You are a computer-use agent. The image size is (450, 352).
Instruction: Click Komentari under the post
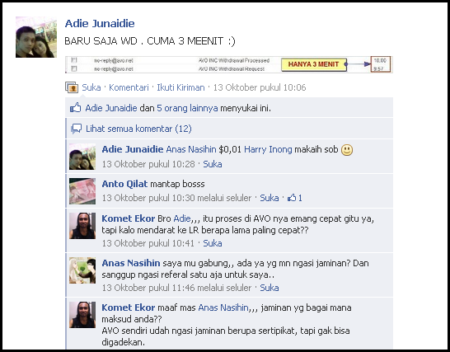click(129, 87)
